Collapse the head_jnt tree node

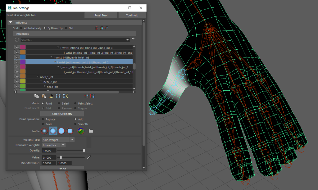(45, 86)
